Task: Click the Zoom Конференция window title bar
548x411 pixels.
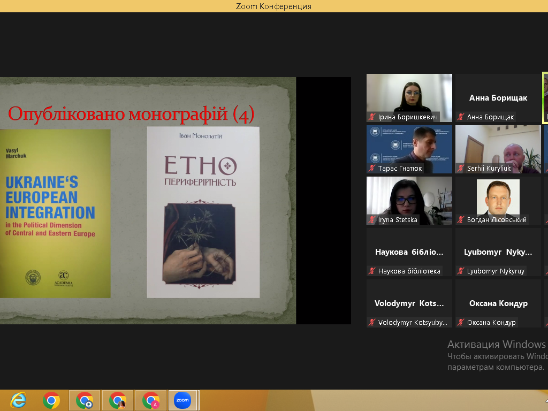Action: coord(273,6)
